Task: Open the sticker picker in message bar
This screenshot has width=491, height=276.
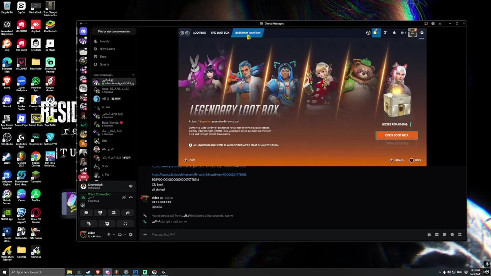Action: click(x=445, y=235)
